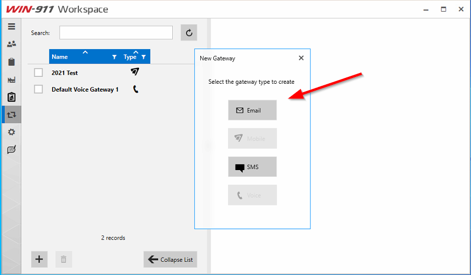Viewport: 471px width, 275px height.
Task: Close the New Gateway dialog
Action: point(301,58)
